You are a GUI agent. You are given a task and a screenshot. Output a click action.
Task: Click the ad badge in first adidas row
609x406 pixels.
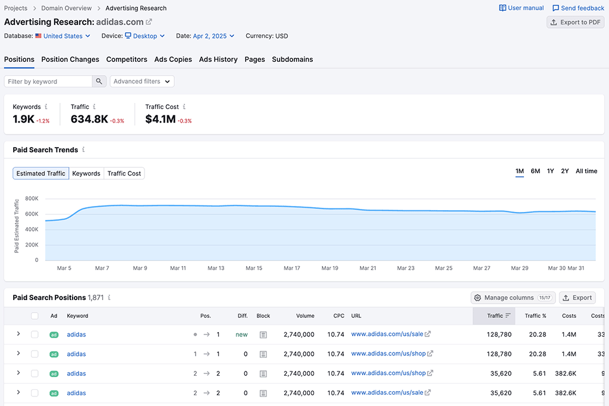pyautogui.click(x=54, y=335)
